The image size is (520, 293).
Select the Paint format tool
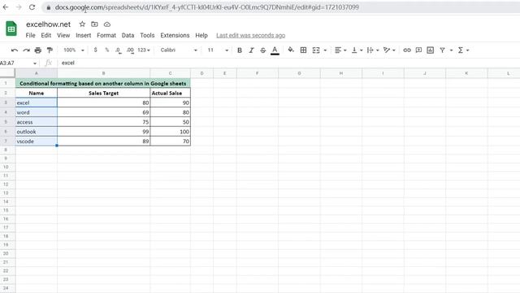click(50, 50)
